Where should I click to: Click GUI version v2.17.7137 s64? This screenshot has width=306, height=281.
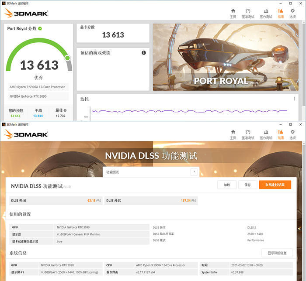146,272
